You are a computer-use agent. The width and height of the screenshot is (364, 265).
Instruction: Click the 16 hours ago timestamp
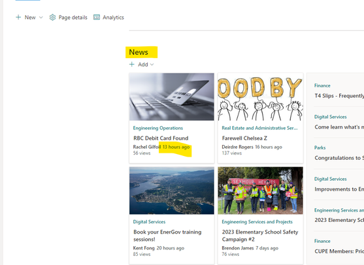(x=269, y=147)
